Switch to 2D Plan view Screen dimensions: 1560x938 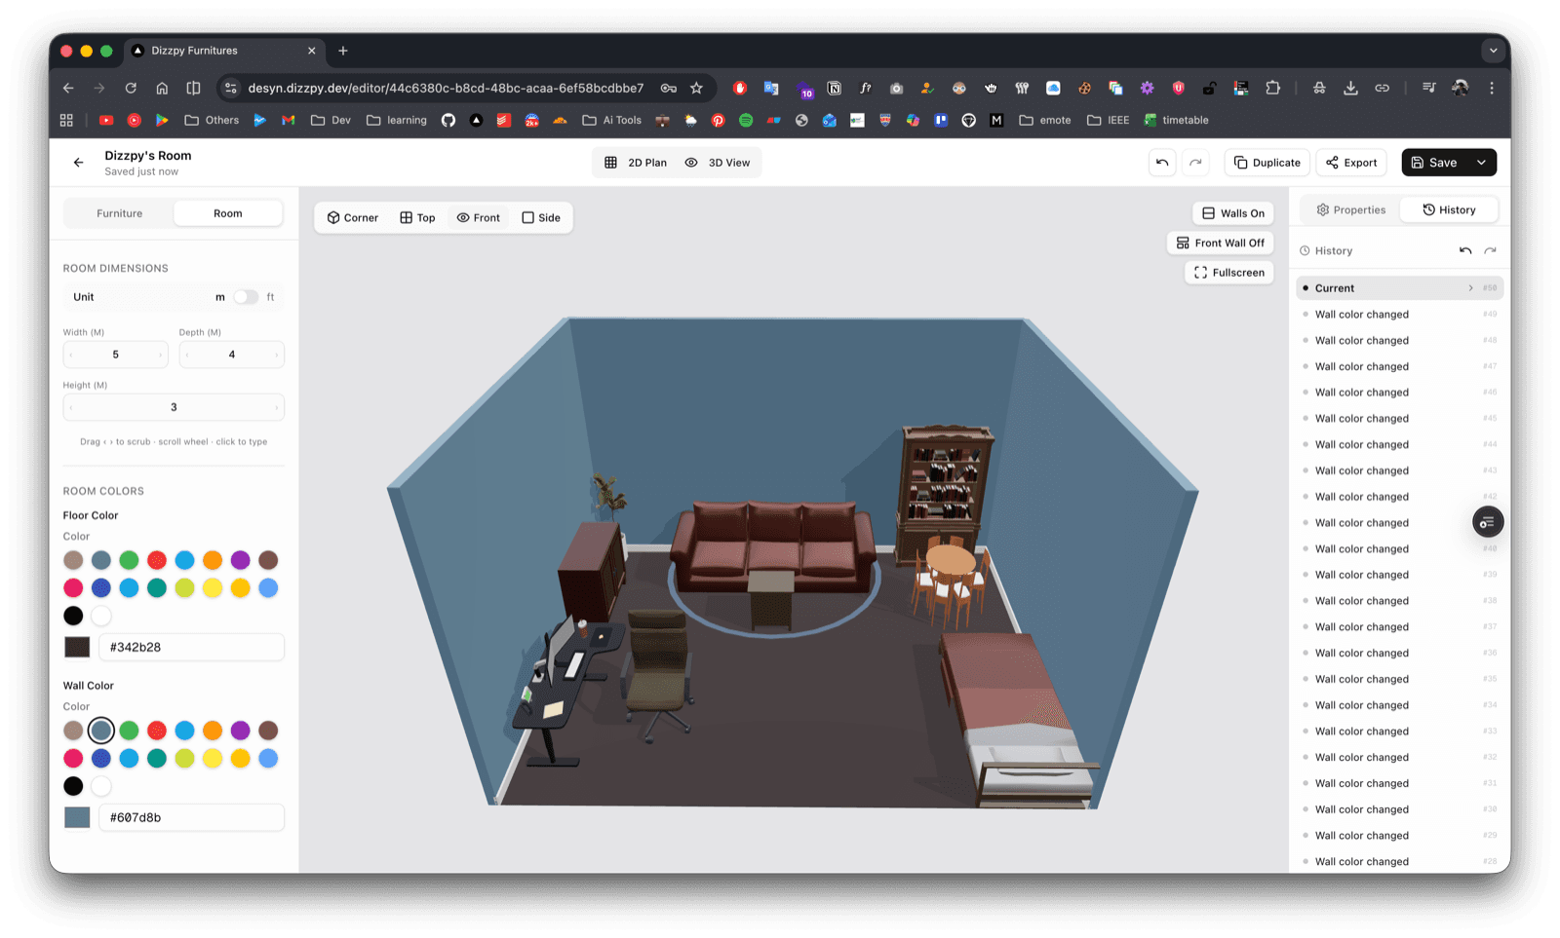pos(636,163)
